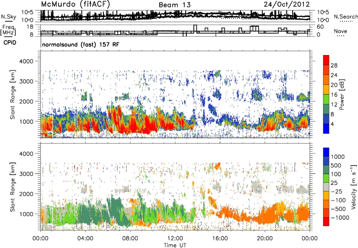Click "Slant Range [km]" label of power panel
The image size is (358, 248).
pyautogui.click(x=13, y=94)
